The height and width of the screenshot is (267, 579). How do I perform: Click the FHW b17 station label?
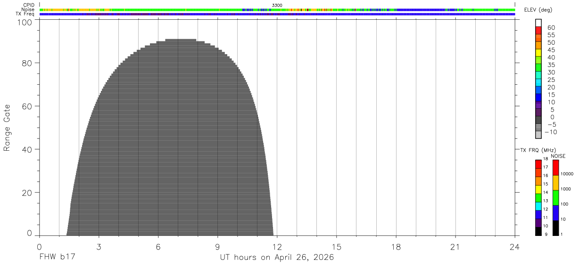tap(57, 257)
